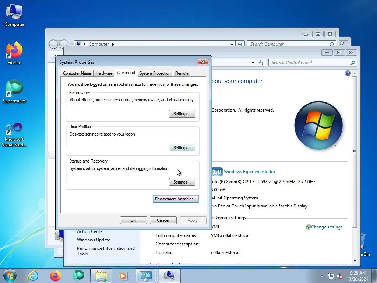Click arrow after Computer in breadcrumb
The height and width of the screenshot is (283, 377).
click(x=113, y=44)
